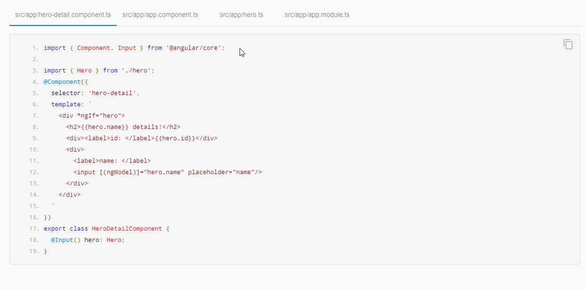Screen dimensions: 585x289
Task: Click the './hero' import path
Action: [x=136, y=71]
